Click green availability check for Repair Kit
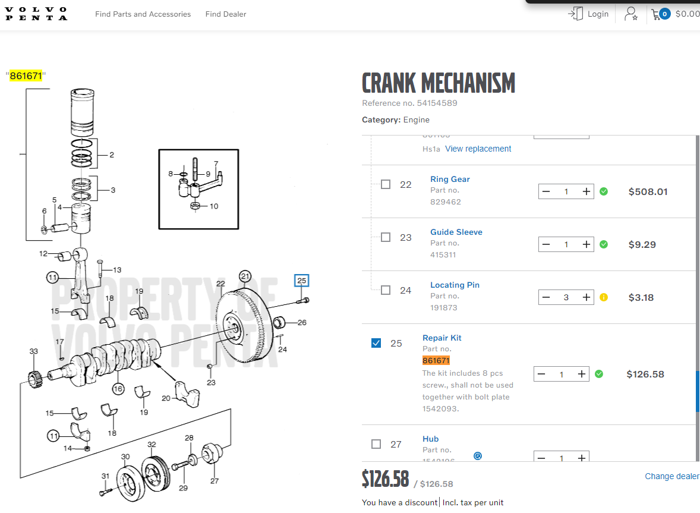This screenshot has width=700, height=513. click(x=599, y=374)
